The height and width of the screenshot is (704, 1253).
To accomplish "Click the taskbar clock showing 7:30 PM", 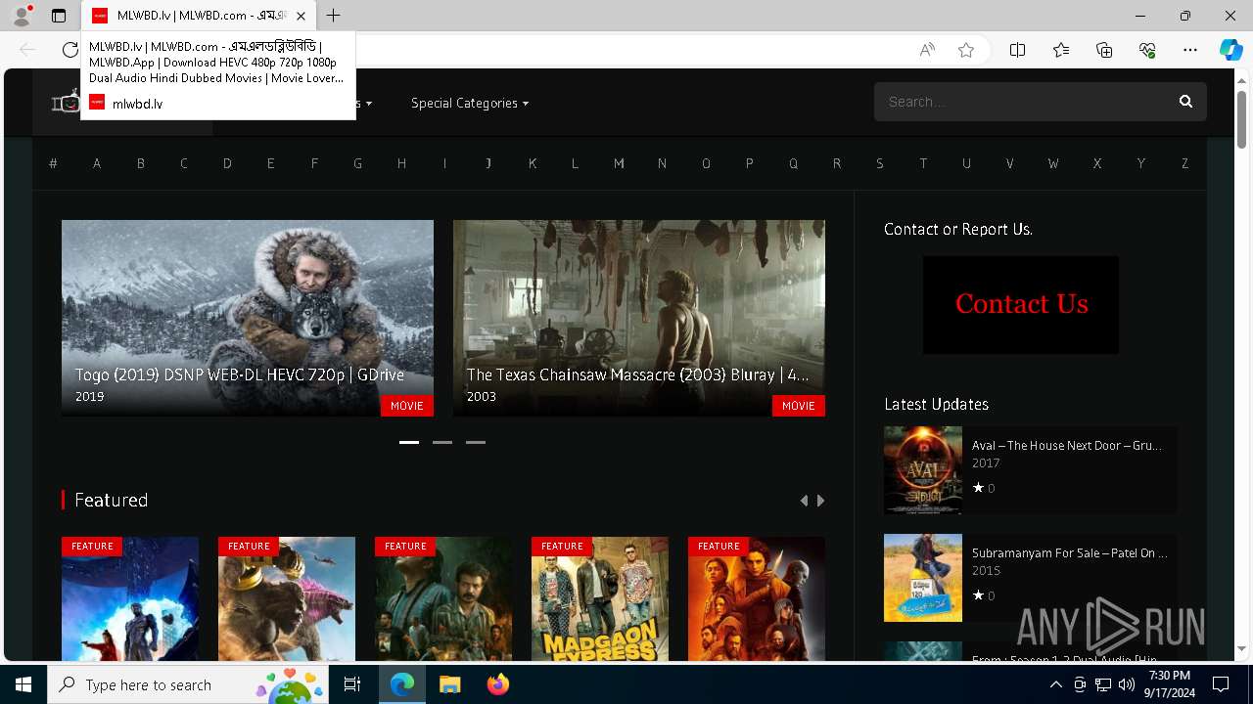I will click(x=1169, y=684).
